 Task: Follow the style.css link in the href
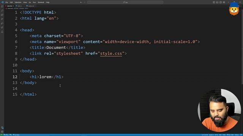[x=111, y=54]
